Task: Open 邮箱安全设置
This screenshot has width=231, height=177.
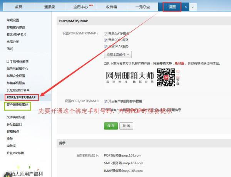Action: [16, 76]
